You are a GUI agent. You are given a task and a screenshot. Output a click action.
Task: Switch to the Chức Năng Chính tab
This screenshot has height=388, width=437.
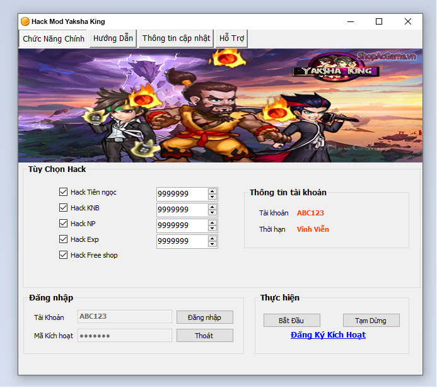click(x=53, y=38)
